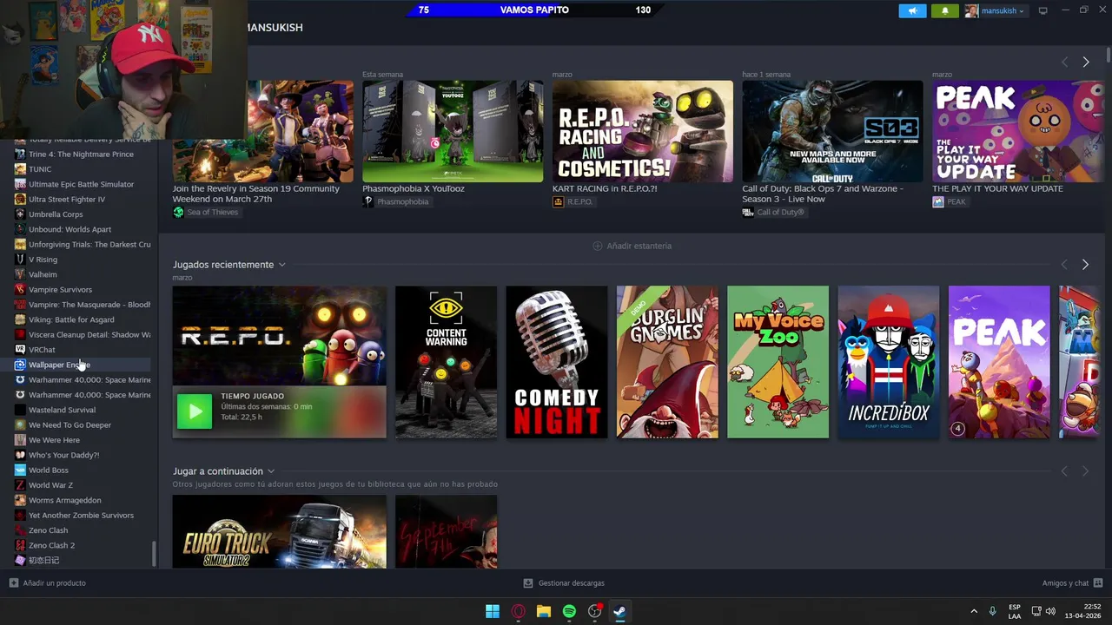Expand the Jugar a continuación shelf dropdown
Screen dimensions: 1112x625
(x=271, y=471)
